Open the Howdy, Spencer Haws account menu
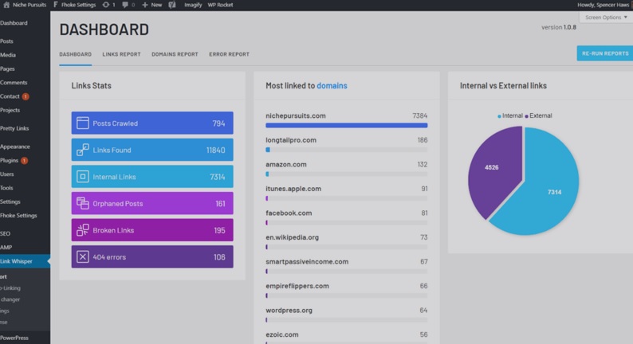Viewport: 633px width, 344px height. (x=602, y=5)
